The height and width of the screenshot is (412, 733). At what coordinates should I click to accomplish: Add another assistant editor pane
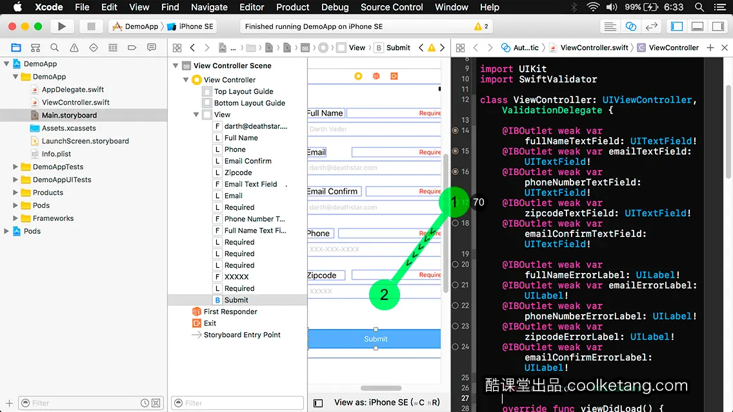click(x=710, y=48)
